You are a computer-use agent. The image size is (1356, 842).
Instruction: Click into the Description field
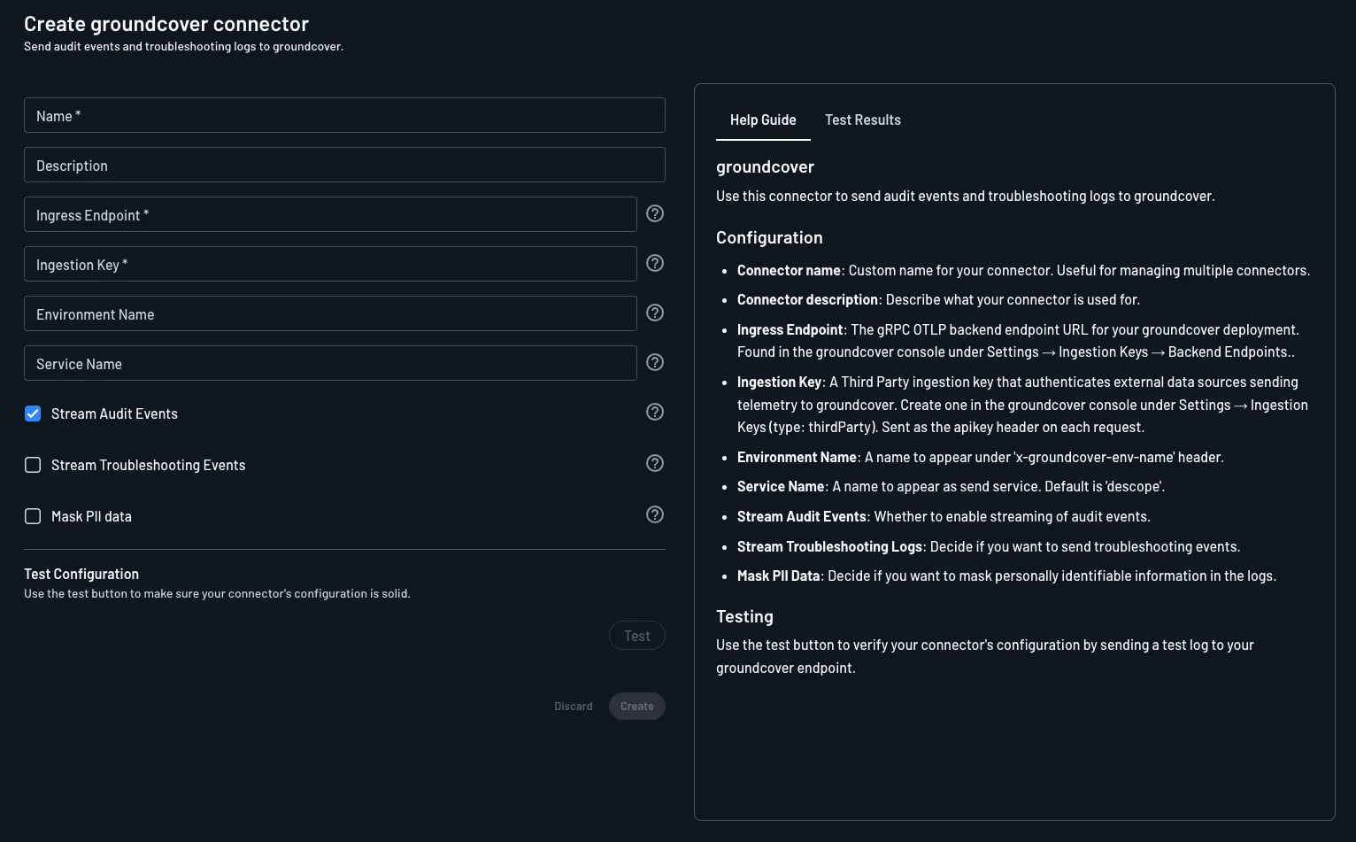(344, 165)
